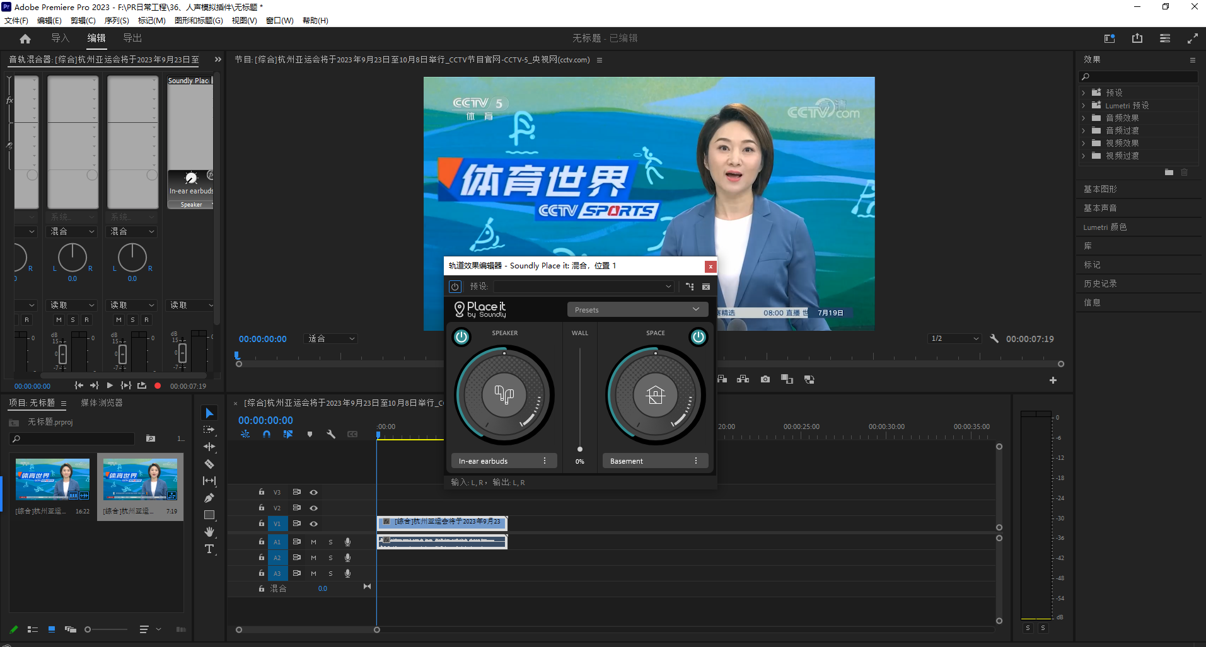
Task: Expand the Lumetri presets folder
Action: [1084, 105]
